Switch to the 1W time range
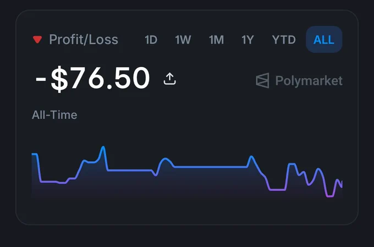374x247 pixels. tap(183, 40)
